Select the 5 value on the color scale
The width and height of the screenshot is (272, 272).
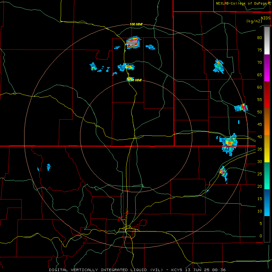coord(261,224)
